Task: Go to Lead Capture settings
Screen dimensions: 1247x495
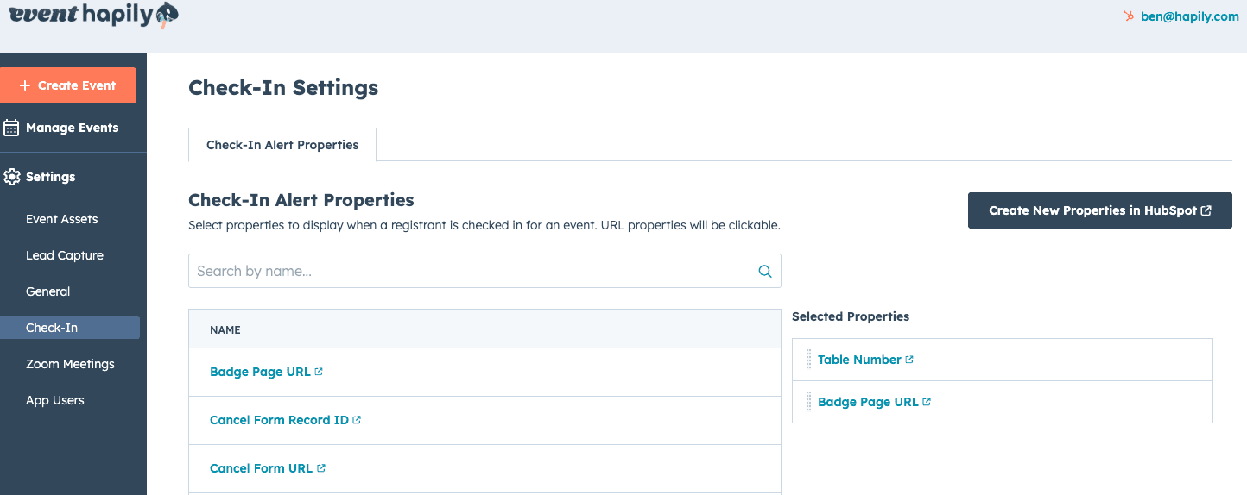Action: 65,255
